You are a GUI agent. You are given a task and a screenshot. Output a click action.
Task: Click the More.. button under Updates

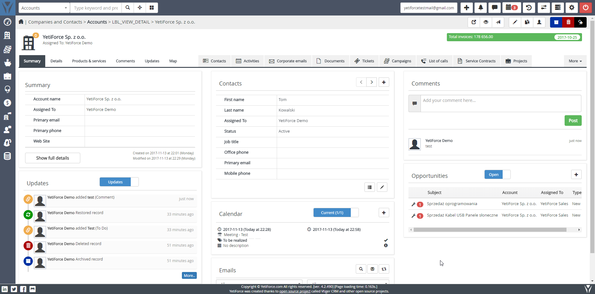[x=189, y=275]
